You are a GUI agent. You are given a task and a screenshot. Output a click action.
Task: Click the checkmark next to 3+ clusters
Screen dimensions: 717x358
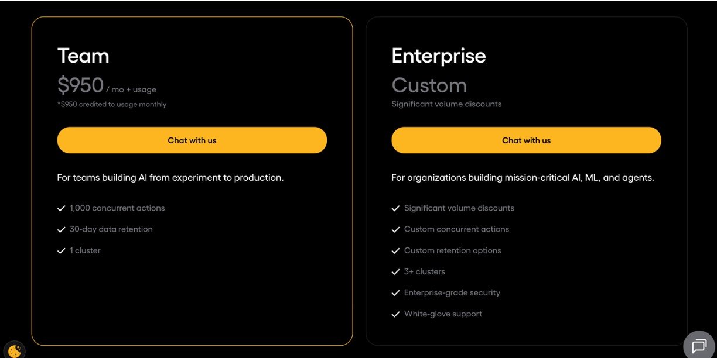(x=395, y=271)
